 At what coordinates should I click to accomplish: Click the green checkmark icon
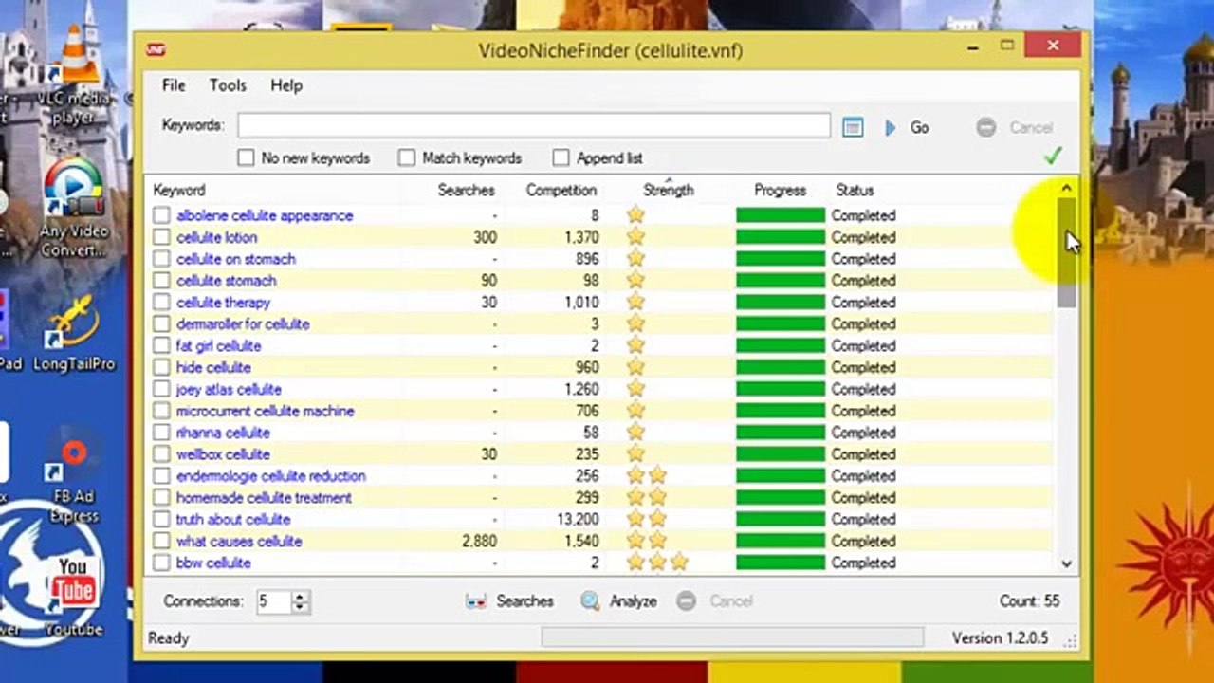[1052, 156]
